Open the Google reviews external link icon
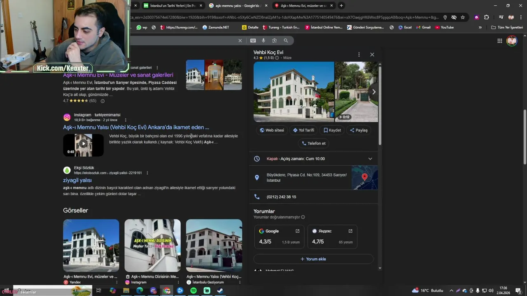 pyautogui.click(x=297, y=231)
